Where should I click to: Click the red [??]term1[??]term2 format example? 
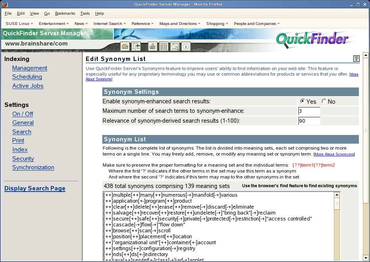[314, 165]
